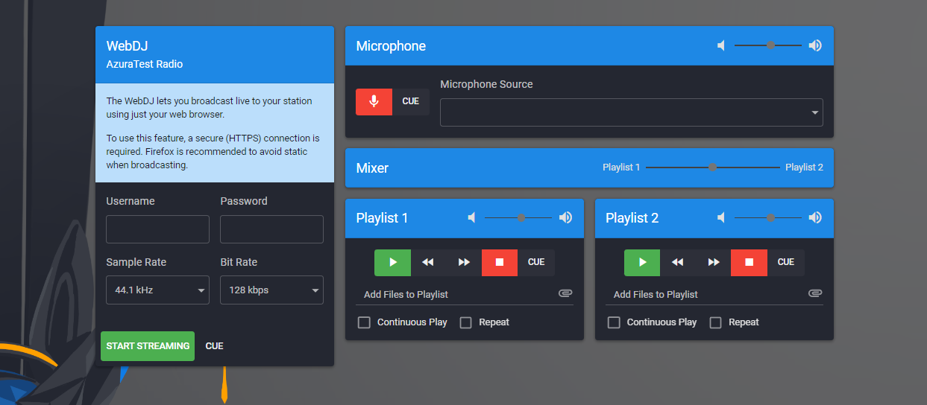Click the Microphone volume max speaker icon
The width and height of the screenshot is (927, 405).
coord(815,45)
